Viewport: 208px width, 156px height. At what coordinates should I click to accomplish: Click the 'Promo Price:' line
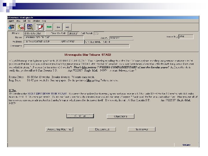(x=52, y=77)
